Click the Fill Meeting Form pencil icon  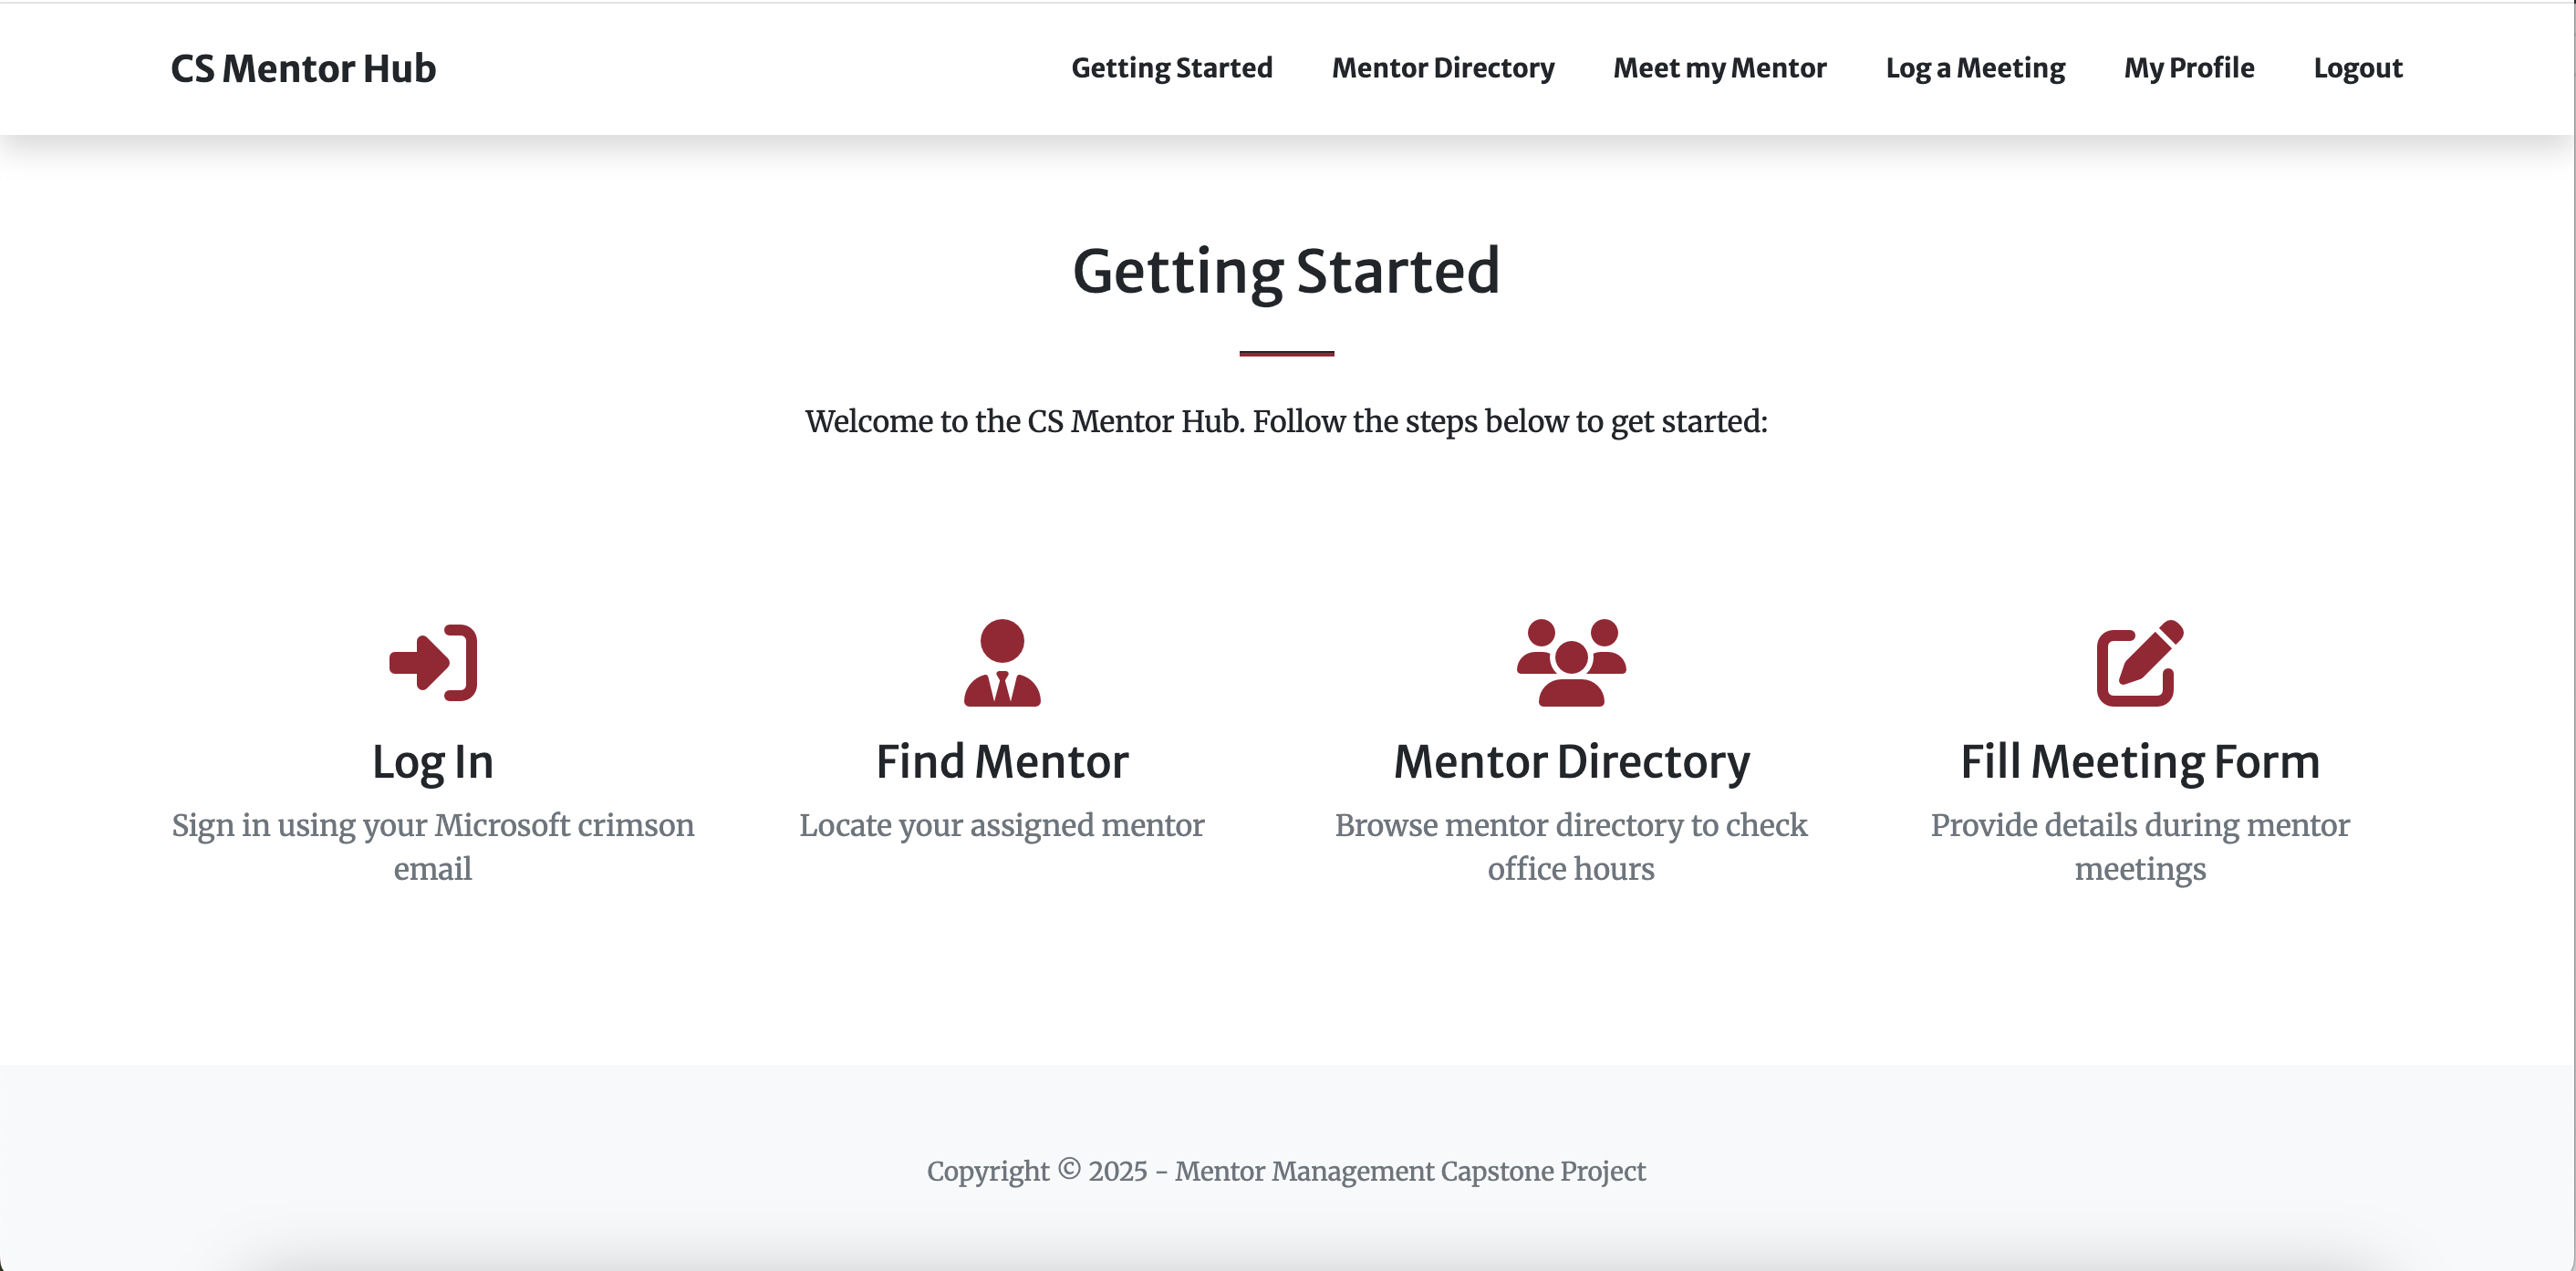coord(2140,663)
